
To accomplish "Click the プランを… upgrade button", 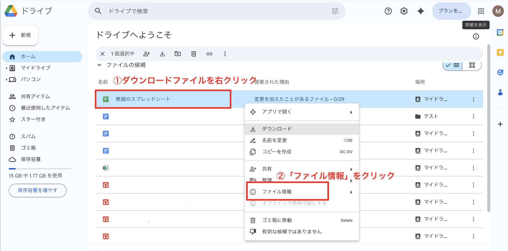I will click(452, 11).
